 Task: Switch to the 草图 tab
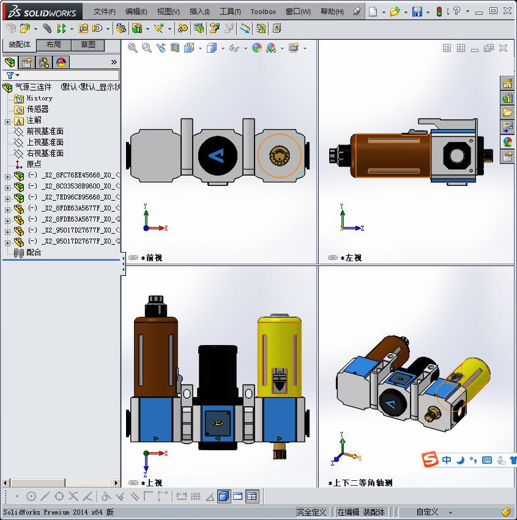(x=88, y=45)
